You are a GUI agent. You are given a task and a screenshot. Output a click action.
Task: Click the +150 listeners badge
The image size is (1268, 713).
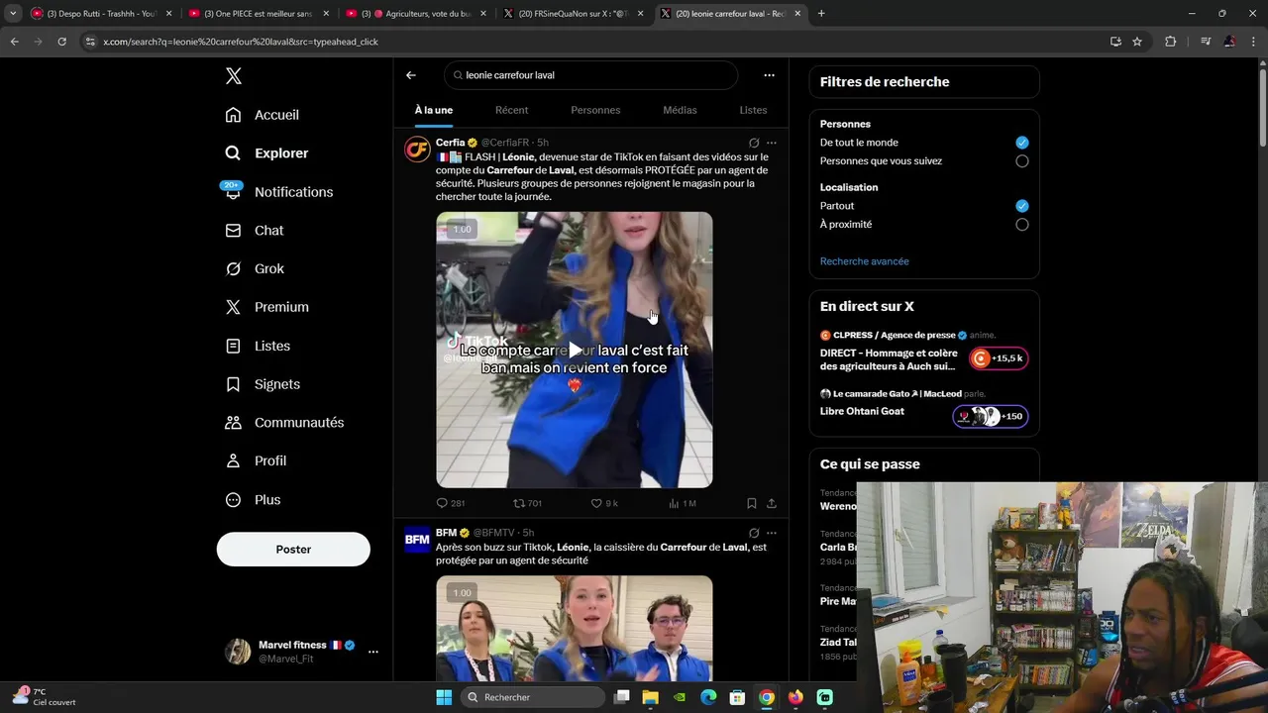click(x=991, y=416)
